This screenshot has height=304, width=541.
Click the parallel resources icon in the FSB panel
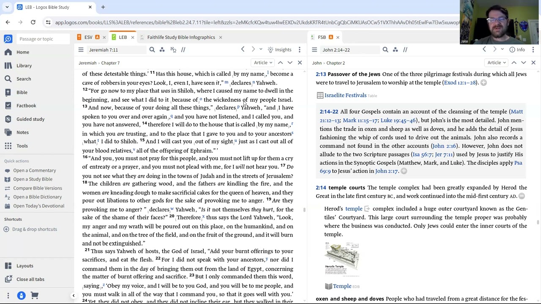click(405, 50)
